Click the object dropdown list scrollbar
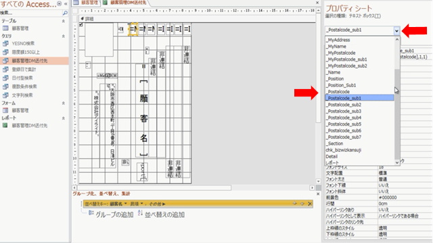This screenshot has height=243, width=433. click(x=397, y=114)
